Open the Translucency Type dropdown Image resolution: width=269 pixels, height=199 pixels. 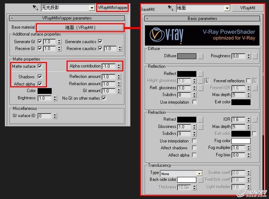(x=181, y=174)
